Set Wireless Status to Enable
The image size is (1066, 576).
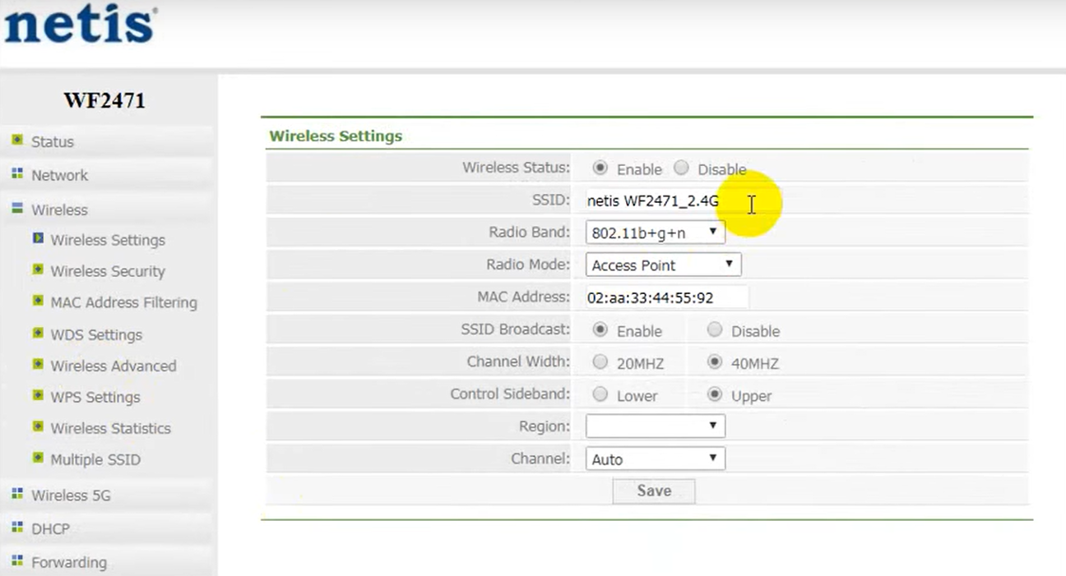tap(600, 168)
